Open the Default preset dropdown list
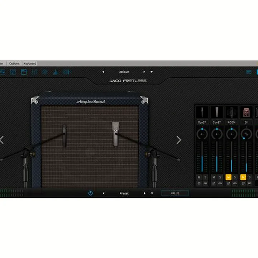The image size is (258, 258). coord(152,72)
